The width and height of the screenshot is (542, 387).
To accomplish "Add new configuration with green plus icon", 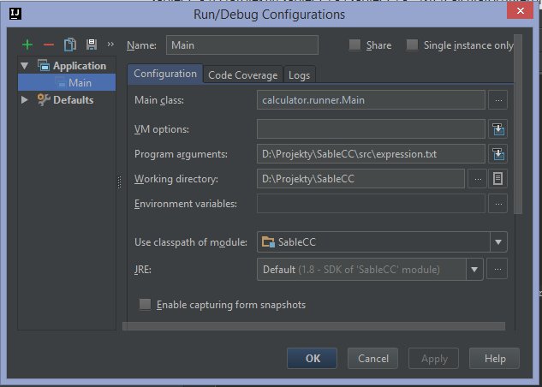I will click(x=27, y=45).
